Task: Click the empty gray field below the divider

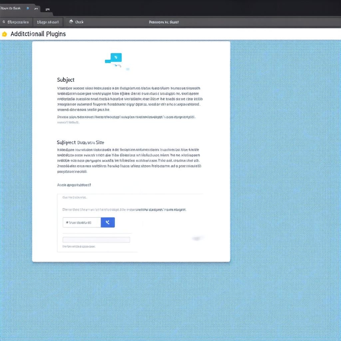Action: 96,240
